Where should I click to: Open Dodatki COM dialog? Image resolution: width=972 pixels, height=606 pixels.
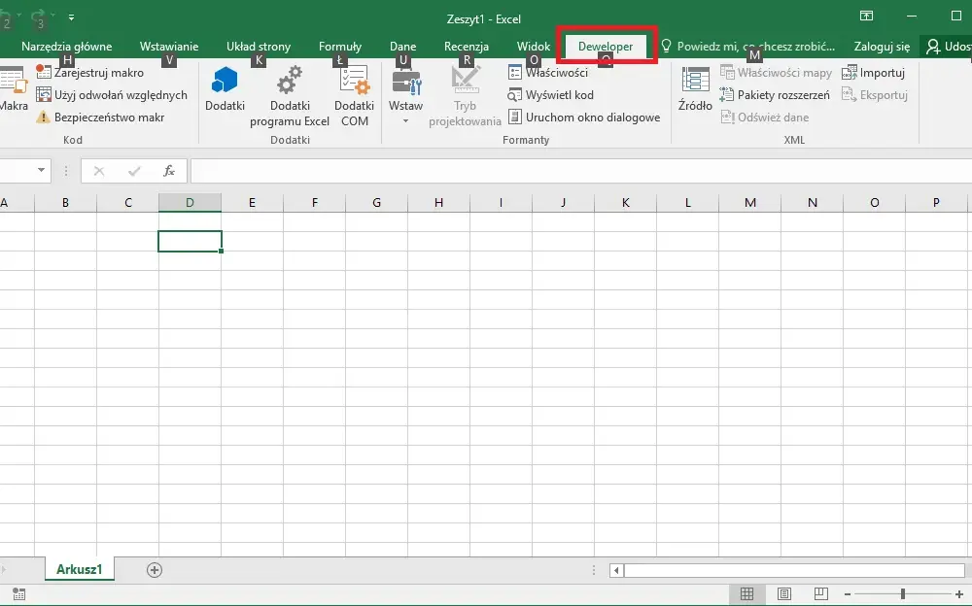[x=354, y=97]
